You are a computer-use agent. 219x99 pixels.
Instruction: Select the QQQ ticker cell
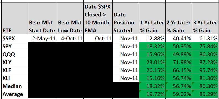[15, 54]
